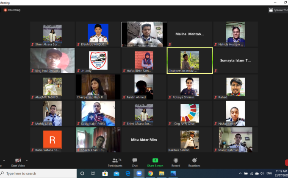Image resolution: width=288 pixels, height=178 pixels.
Task: Show hidden tray icons chevron
Action: point(240,173)
